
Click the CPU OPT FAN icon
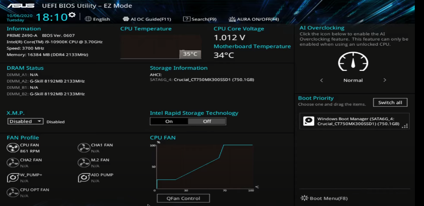click(13, 193)
